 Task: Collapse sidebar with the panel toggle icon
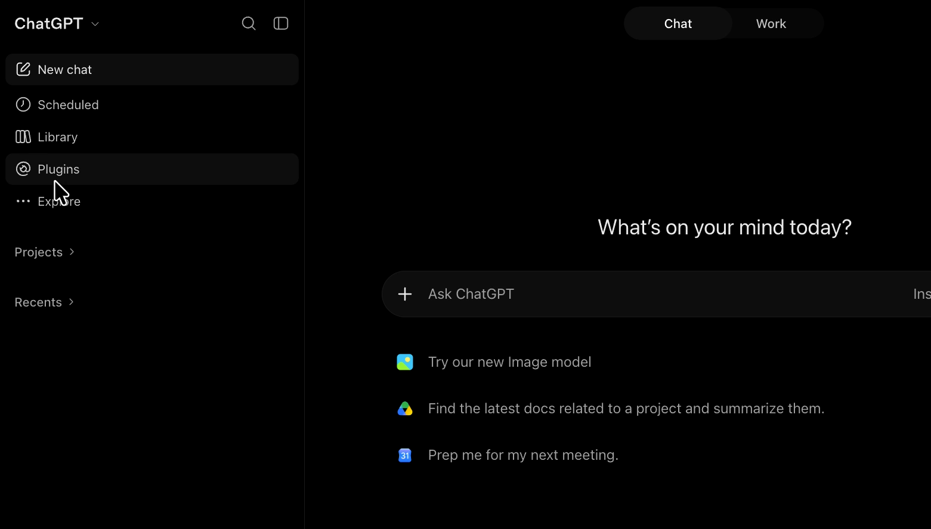[x=281, y=23]
